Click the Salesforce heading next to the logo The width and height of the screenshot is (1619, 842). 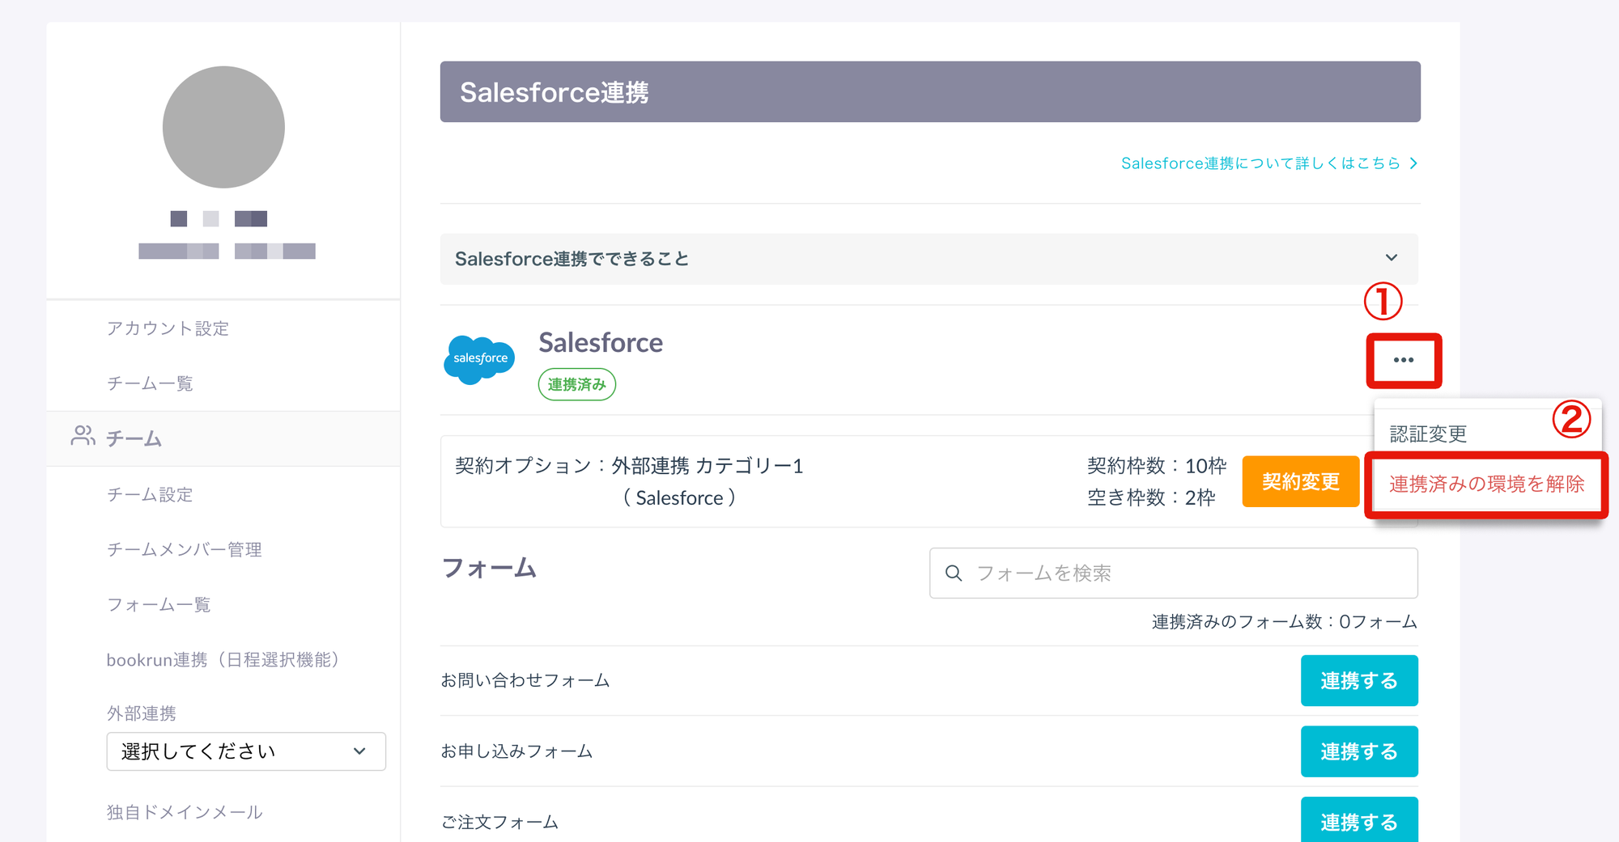[x=601, y=343]
